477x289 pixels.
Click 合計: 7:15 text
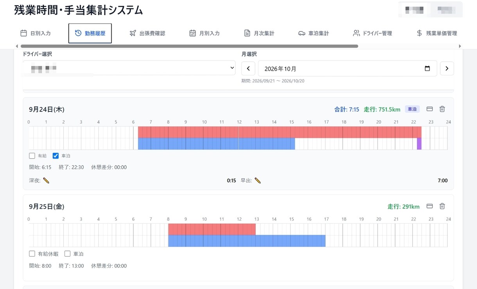[x=347, y=109]
